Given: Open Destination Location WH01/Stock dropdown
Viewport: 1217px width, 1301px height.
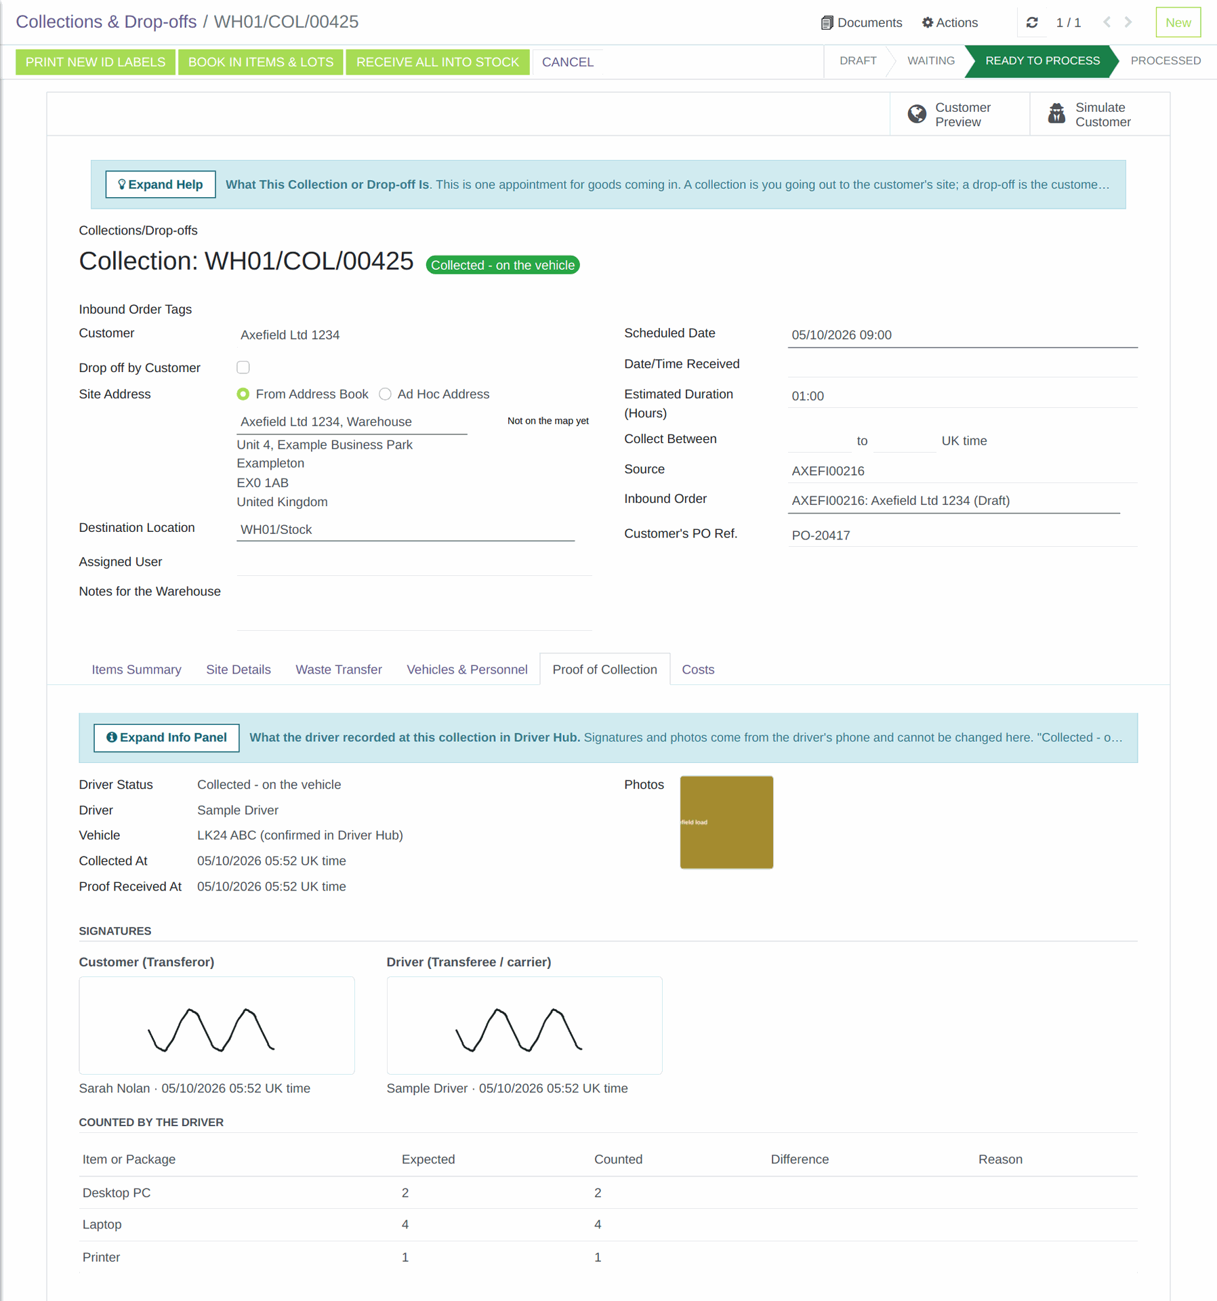Looking at the screenshot, I should [405, 529].
